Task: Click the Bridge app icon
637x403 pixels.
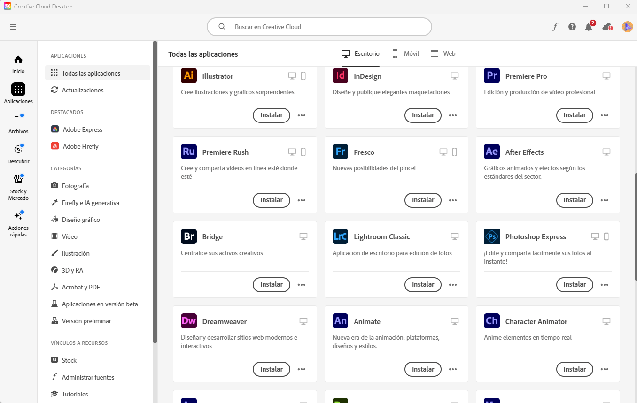Action: 188,236
